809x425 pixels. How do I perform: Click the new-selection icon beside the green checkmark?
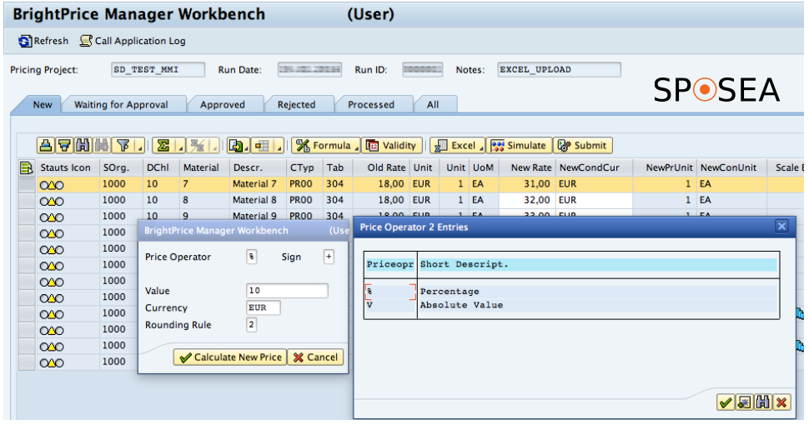(x=744, y=402)
